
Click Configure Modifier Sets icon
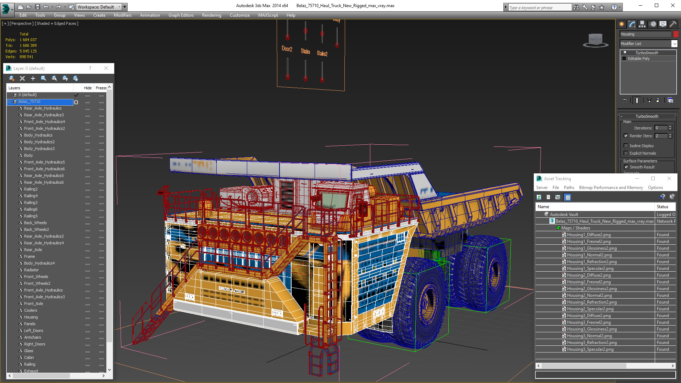(x=671, y=100)
